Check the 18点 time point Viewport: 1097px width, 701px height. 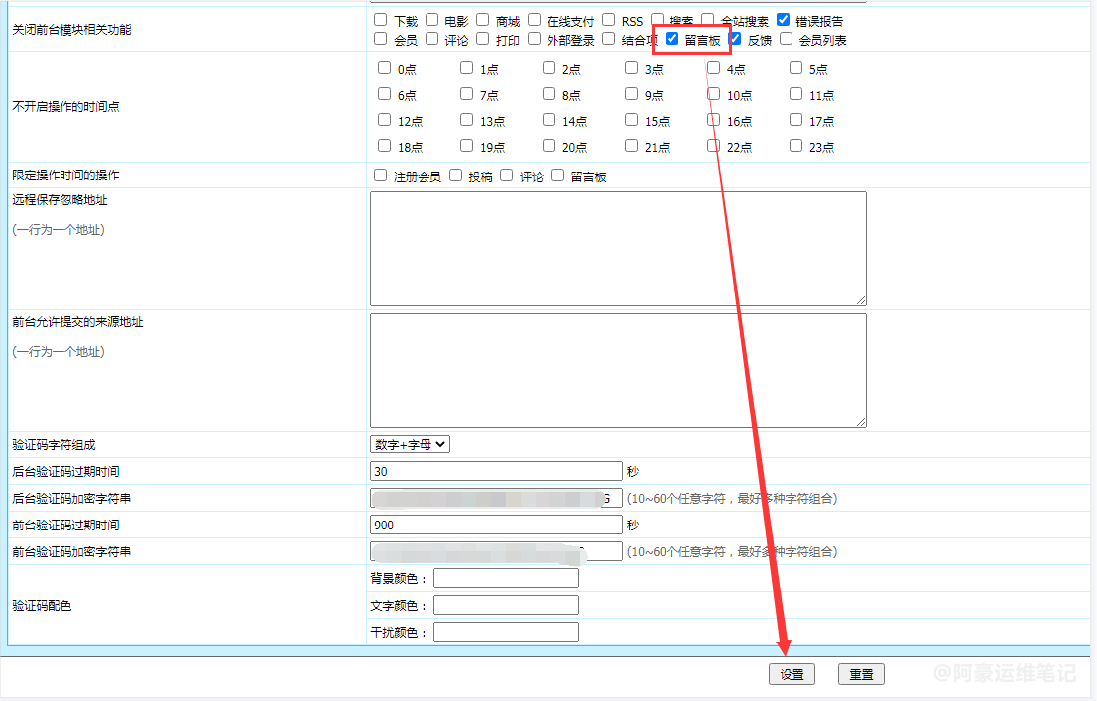[x=384, y=146]
